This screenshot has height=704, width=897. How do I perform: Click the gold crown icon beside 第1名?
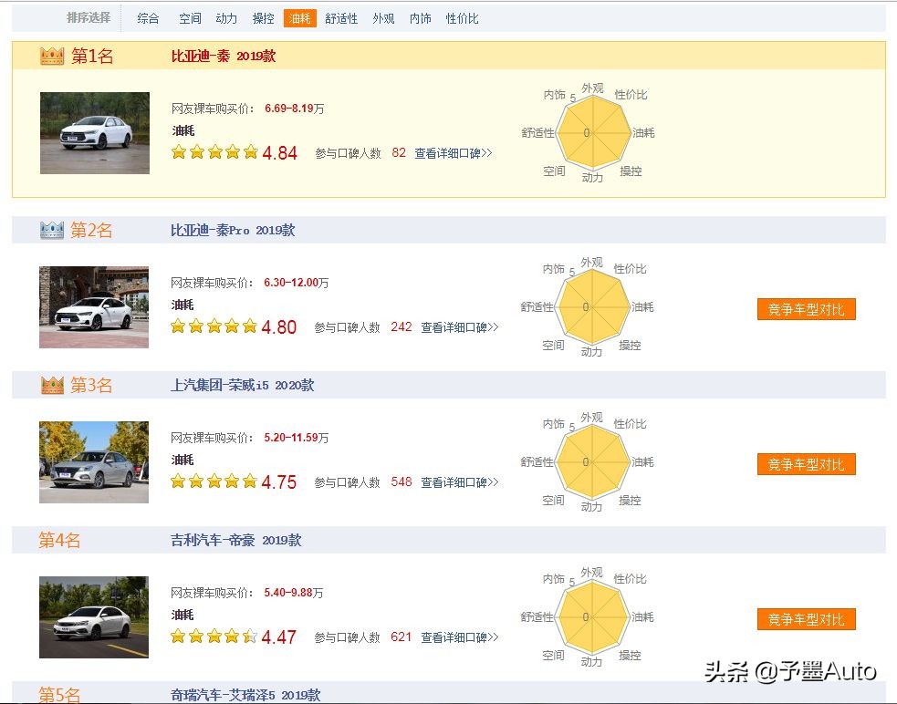(50, 55)
